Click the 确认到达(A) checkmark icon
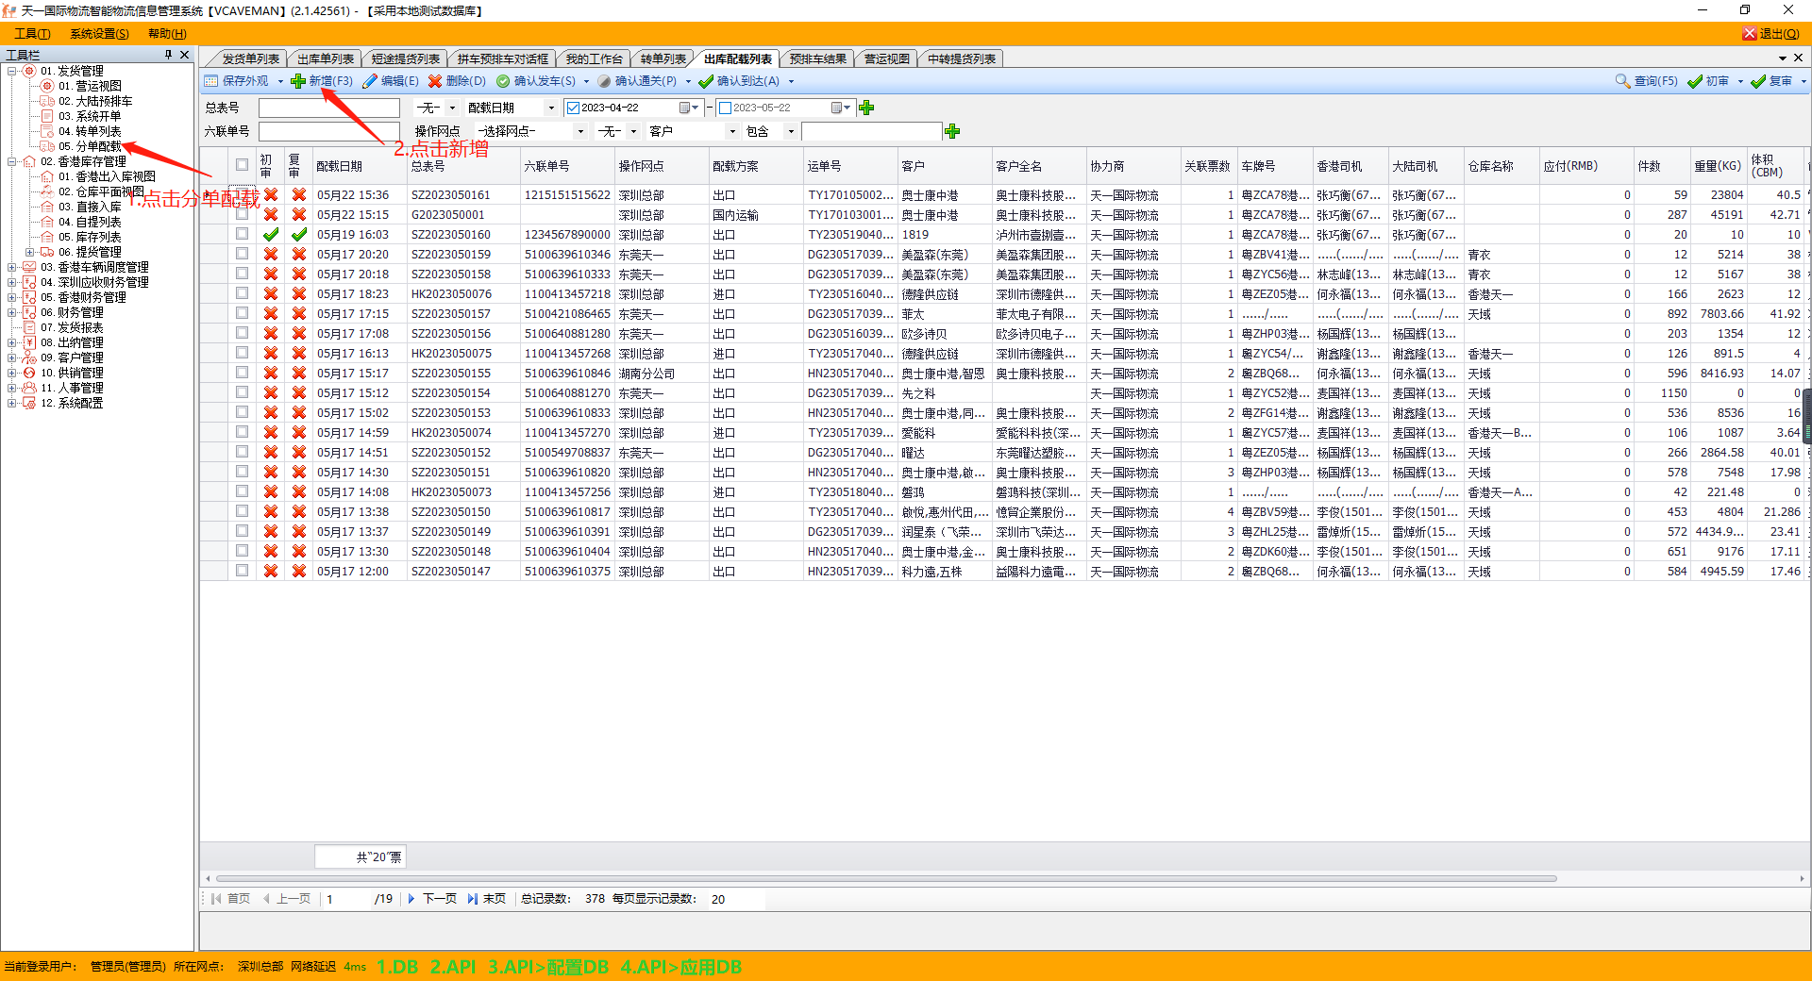The width and height of the screenshot is (1812, 981). coord(706,81)
